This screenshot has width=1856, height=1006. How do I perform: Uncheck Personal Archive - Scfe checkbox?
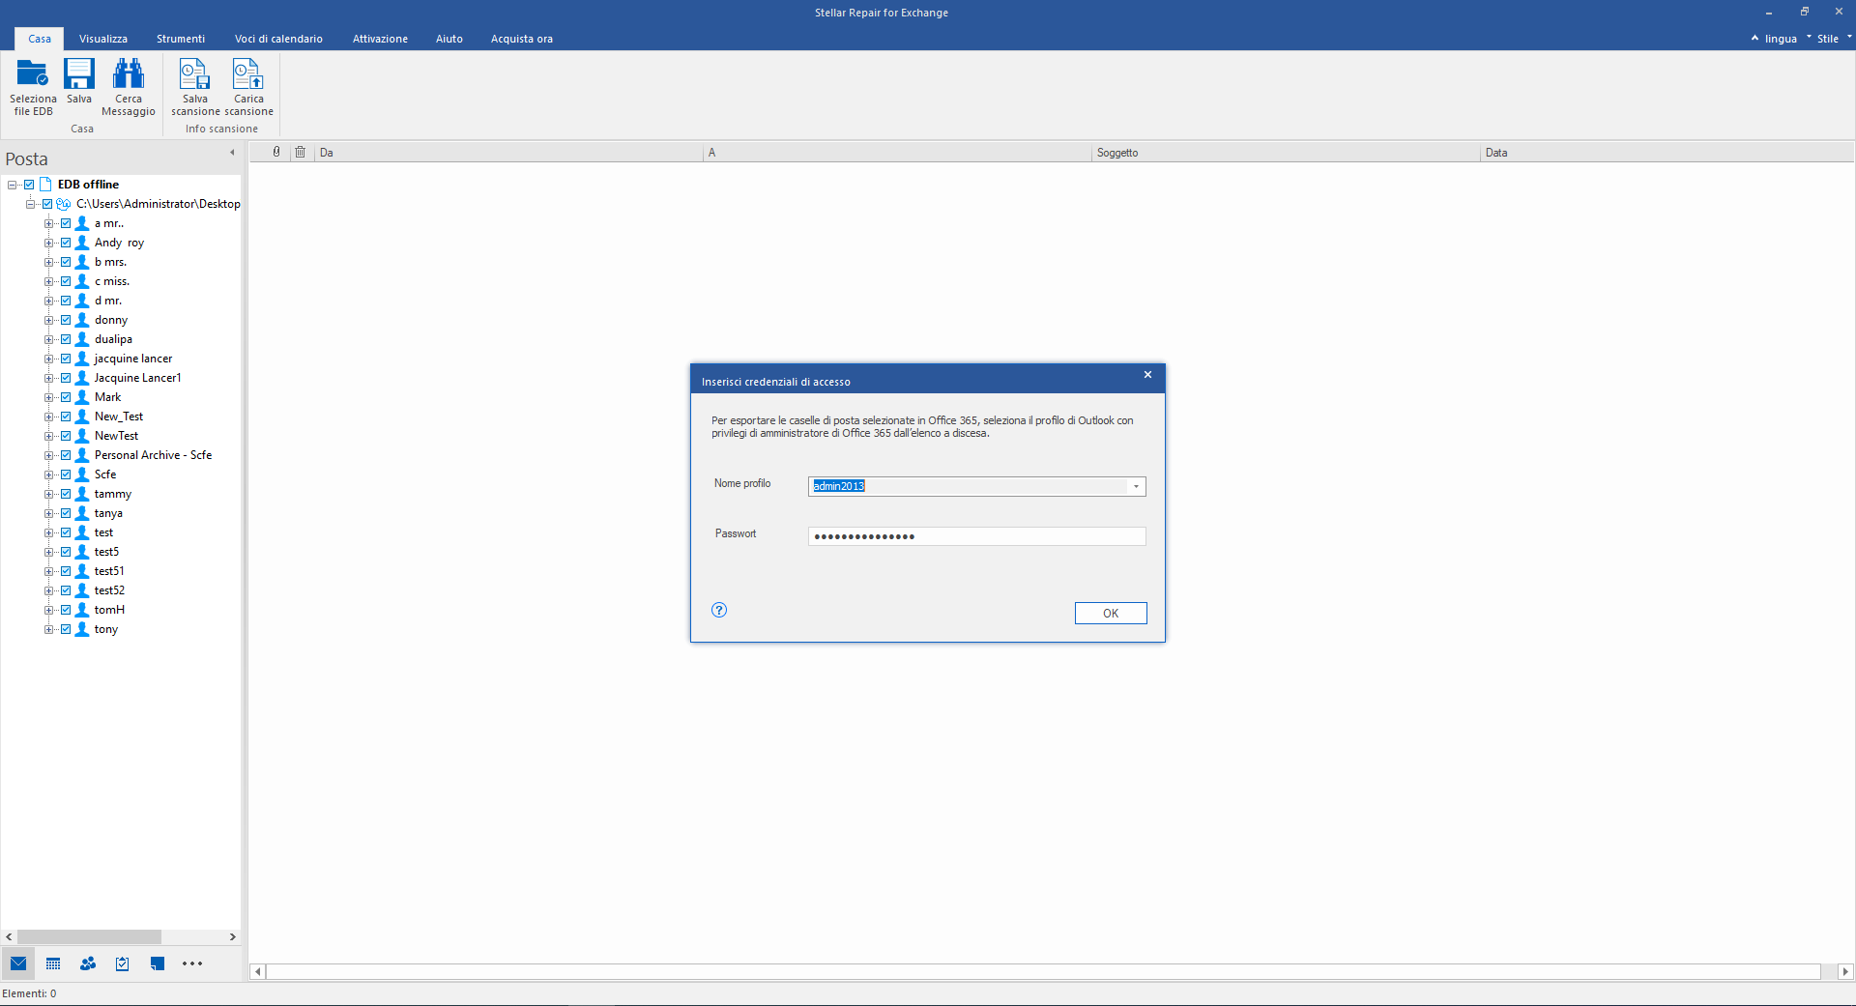[x=66, y=455]
